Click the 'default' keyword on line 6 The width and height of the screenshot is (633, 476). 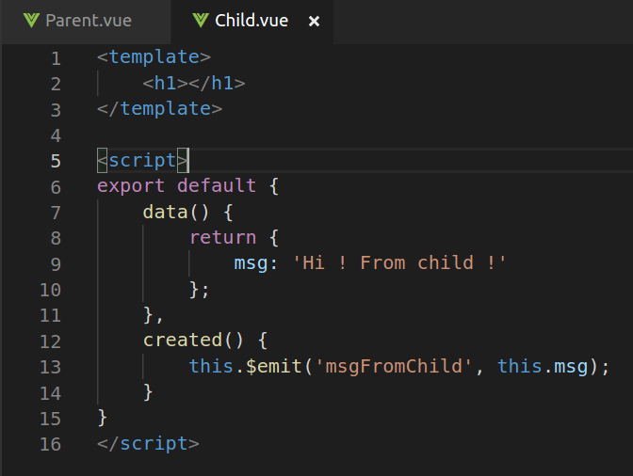(217, 186)
